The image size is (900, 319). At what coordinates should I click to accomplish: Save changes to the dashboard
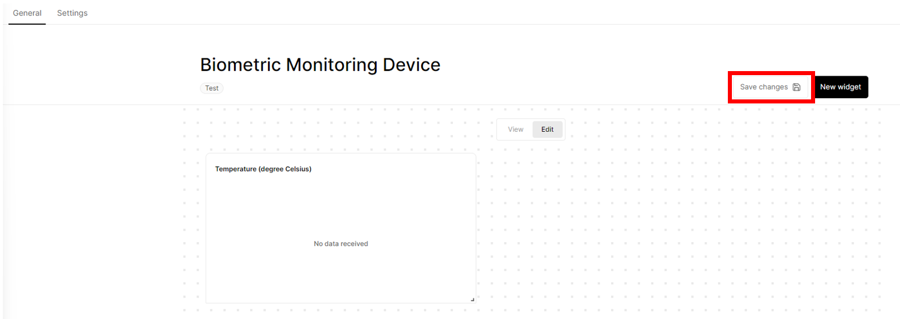coord(771,87)
